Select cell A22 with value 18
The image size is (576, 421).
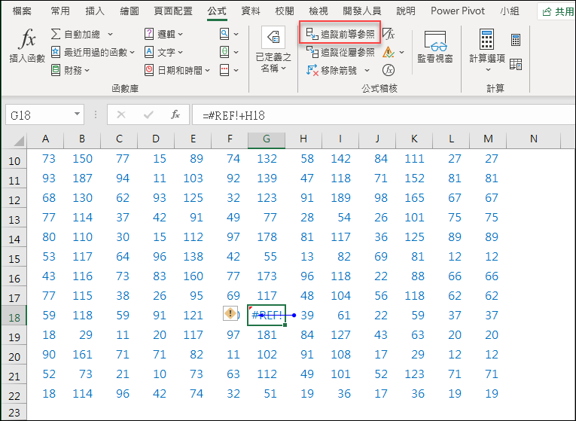[45, 393]
